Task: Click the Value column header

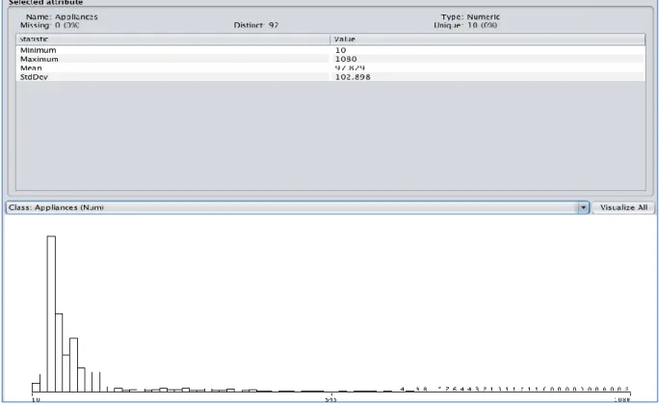Action: click(488, 40)
